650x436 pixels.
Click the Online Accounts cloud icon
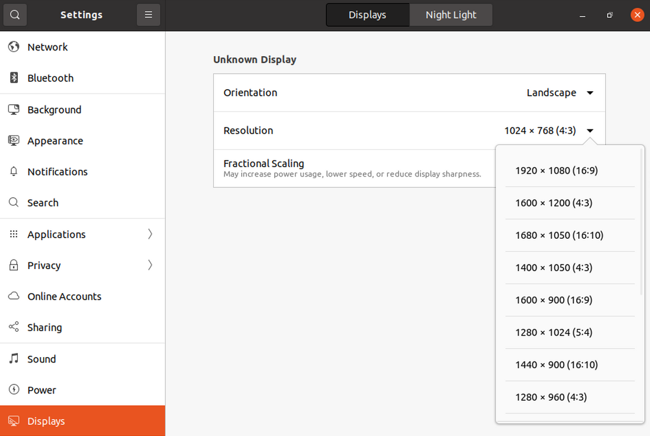pyautogui.click(x=14, y=296)
